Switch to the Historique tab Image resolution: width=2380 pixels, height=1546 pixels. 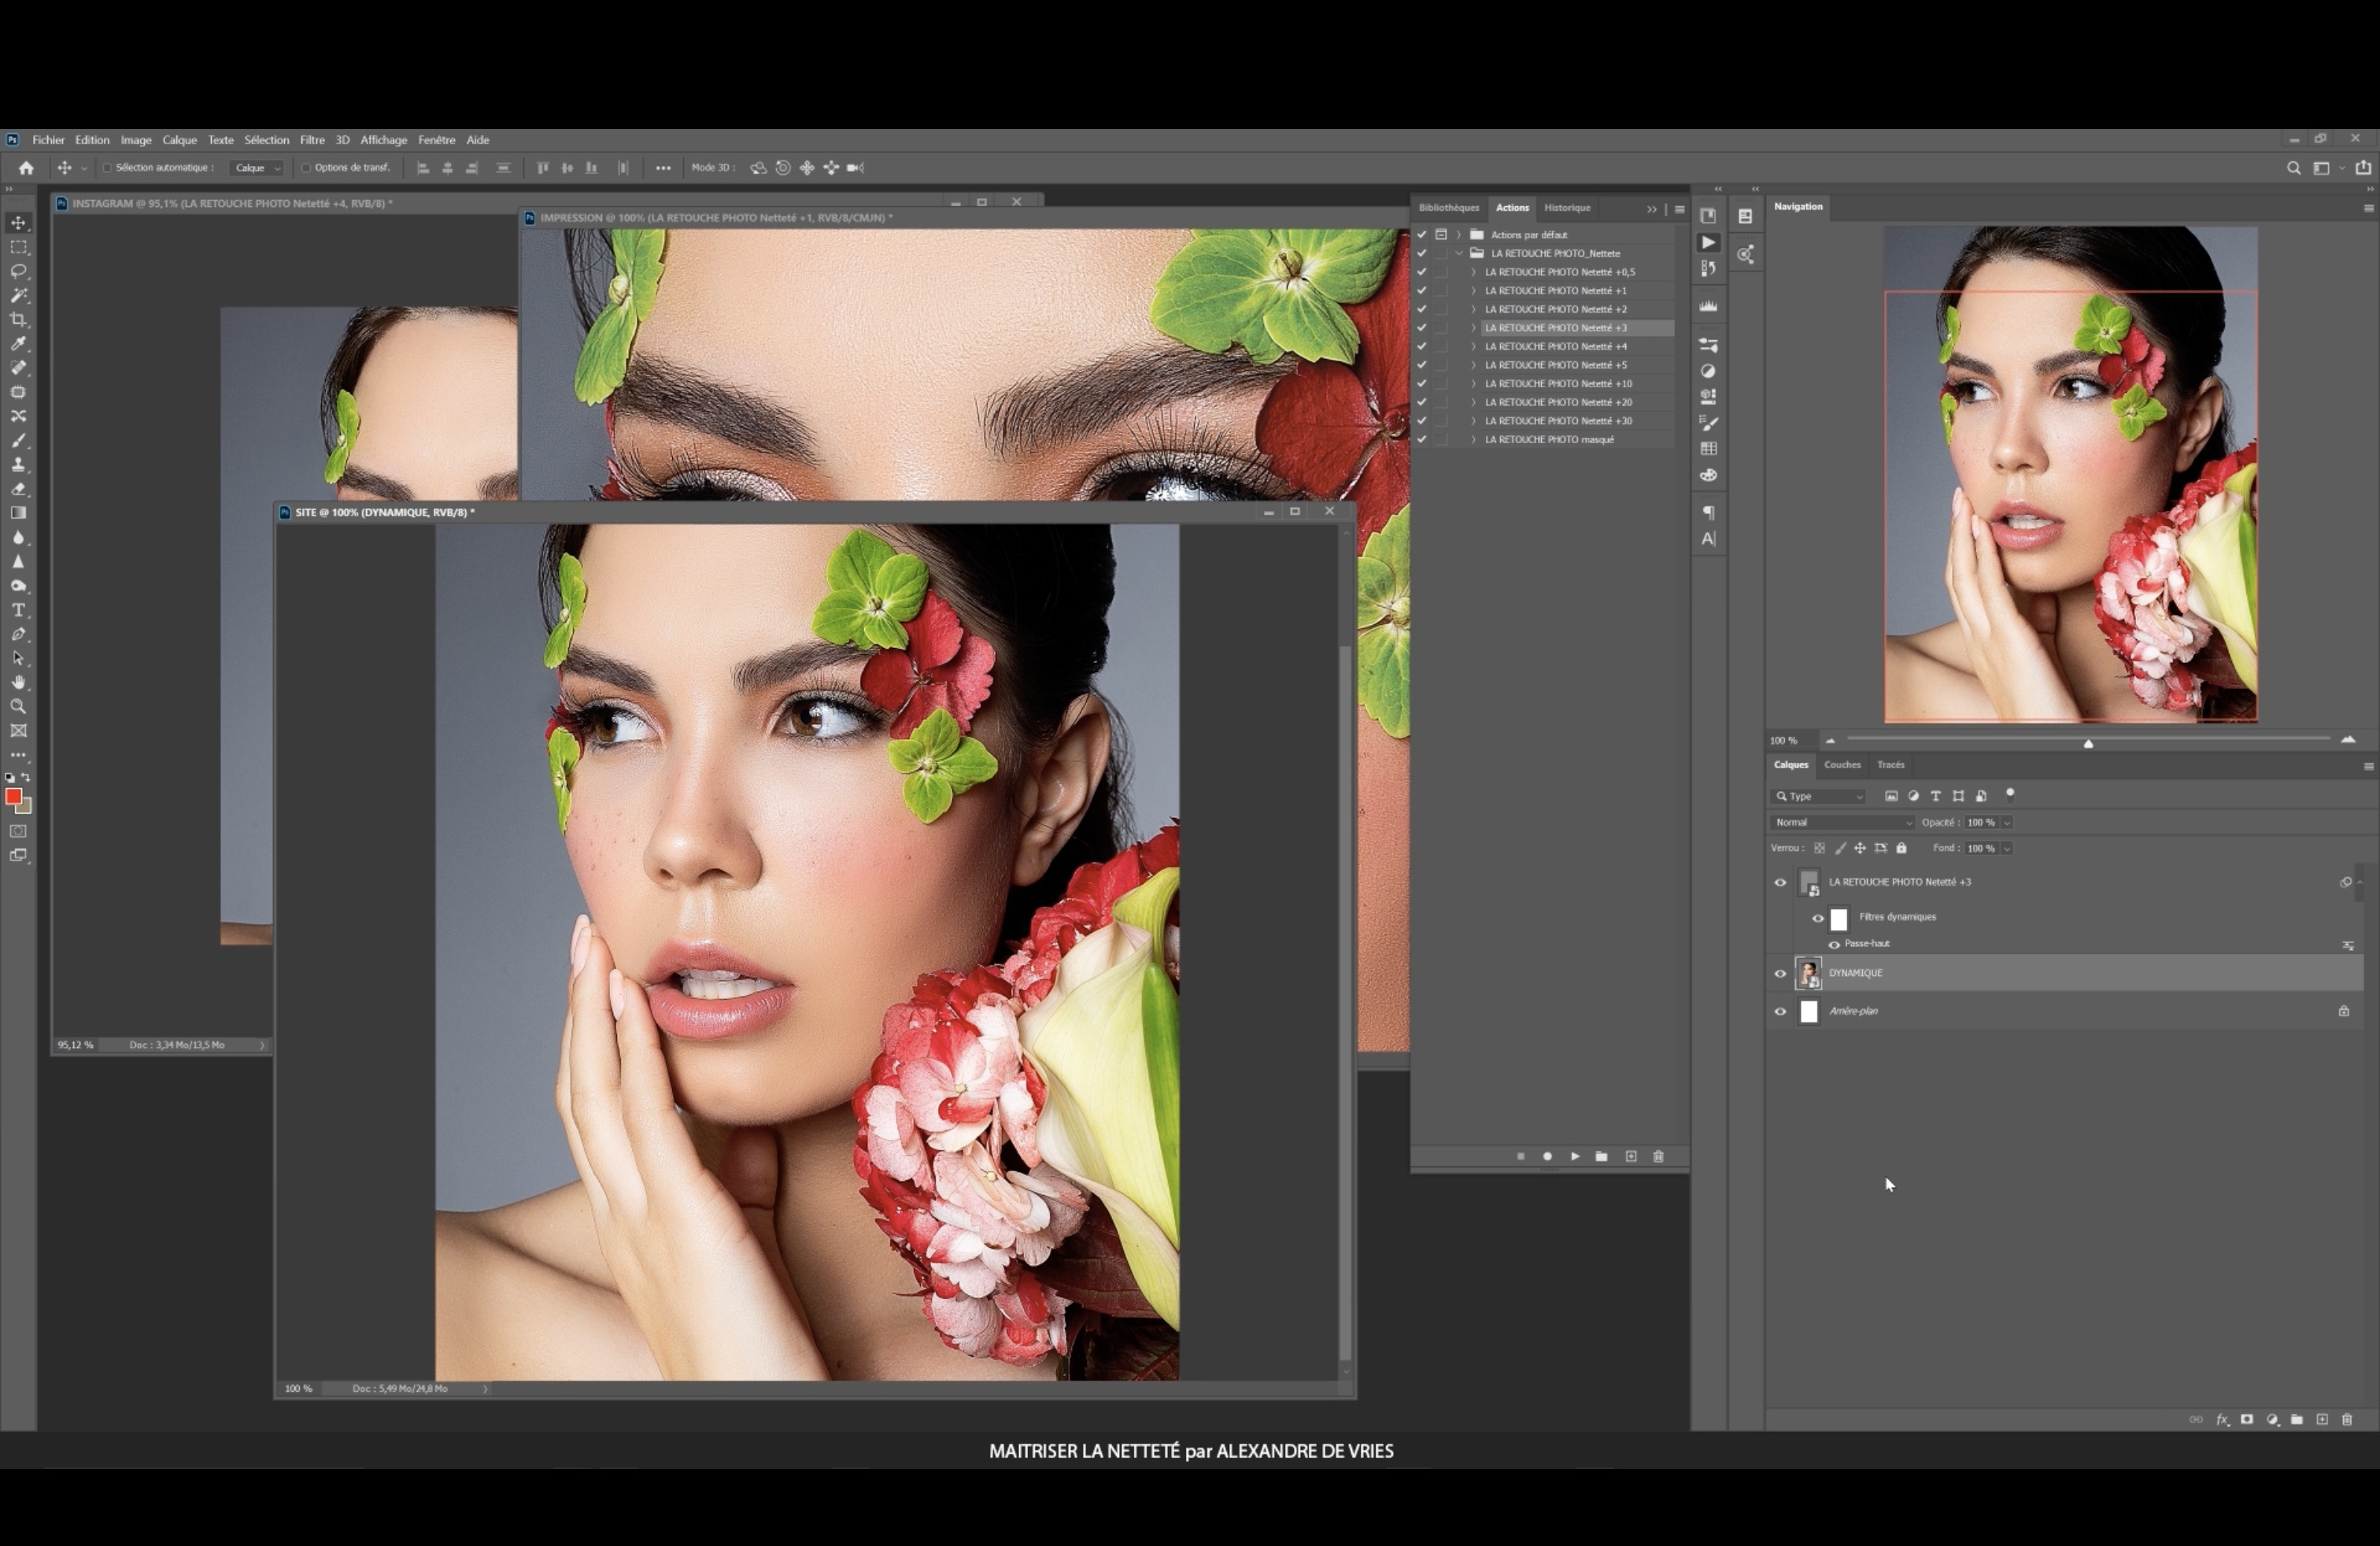click(1566, 208)
